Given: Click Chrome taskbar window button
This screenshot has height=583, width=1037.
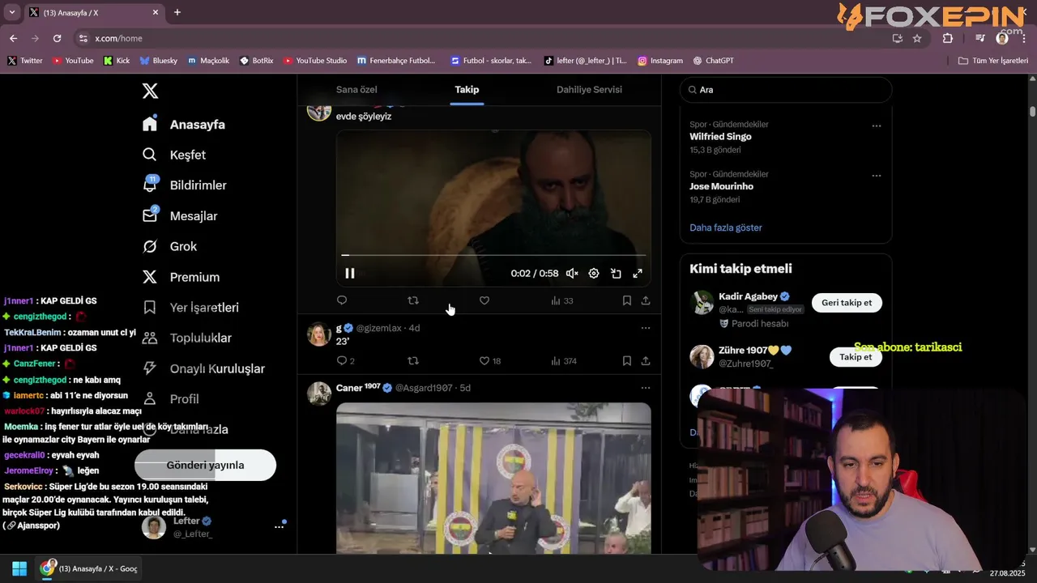Looking at the screenshot, I should (89, 568).
